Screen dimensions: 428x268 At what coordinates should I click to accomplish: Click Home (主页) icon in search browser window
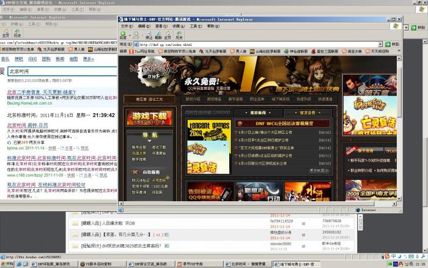(x=6, y=33)
